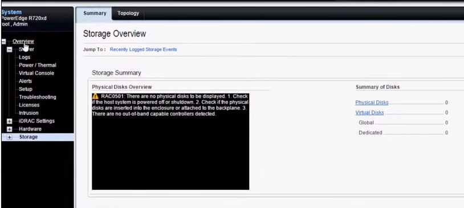The image size is (464, 208).
Task: Select iDRAC Settings tree item
Action: [36, 121]
